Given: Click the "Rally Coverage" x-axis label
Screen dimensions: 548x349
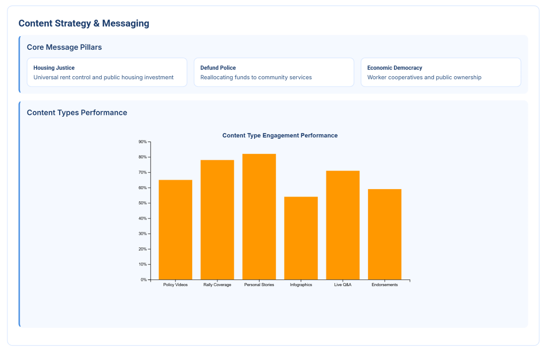Looking at the screenshot, I should pyautogui.click(x=217, y=285).
